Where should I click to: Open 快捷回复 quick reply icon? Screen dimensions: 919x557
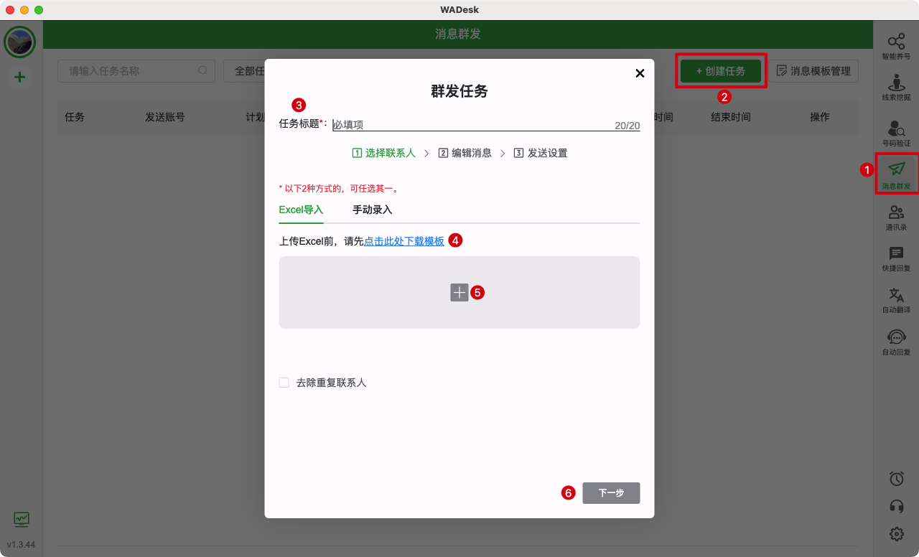tap(896, 259)
